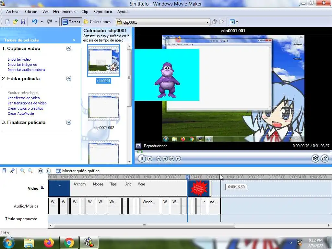Create a new project with the blank page icon
This screenshot has height=249, width=332.
coord(7,22)
